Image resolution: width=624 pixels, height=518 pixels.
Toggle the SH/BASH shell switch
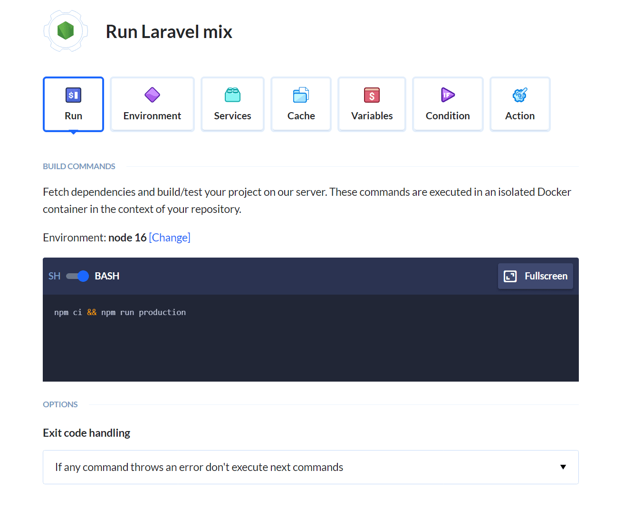[77, 276]
